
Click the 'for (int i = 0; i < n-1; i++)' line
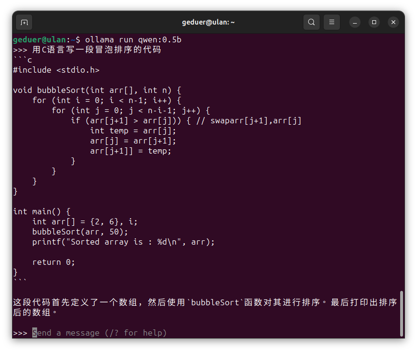click(x=106, y=101)
